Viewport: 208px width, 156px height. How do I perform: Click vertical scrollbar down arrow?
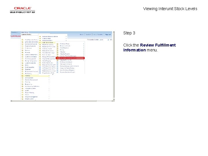(114, 99)
